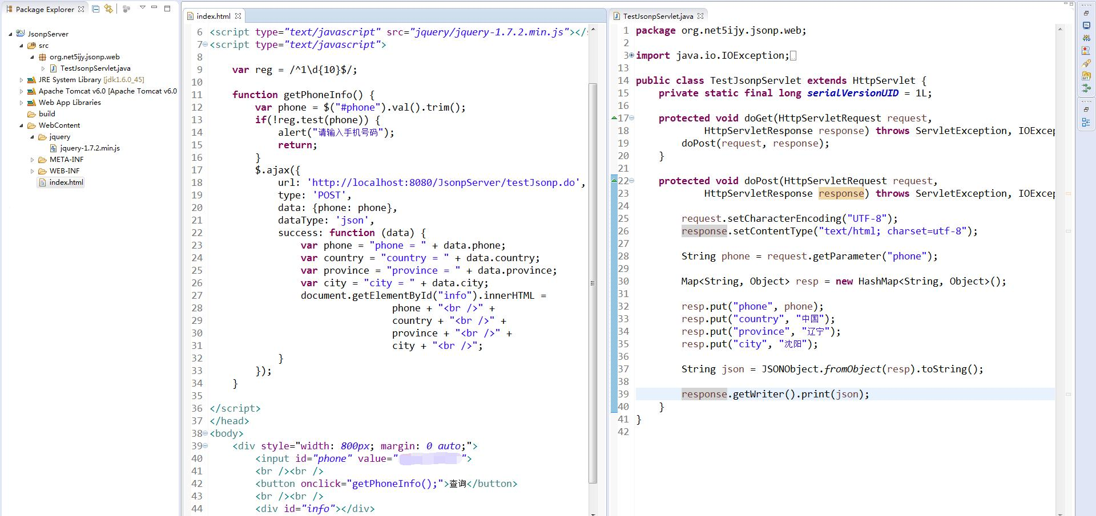Screen dimensions: 1096x516
Task: Click the Java editor scrollbar up arrow
Action: coord(1060,29)
